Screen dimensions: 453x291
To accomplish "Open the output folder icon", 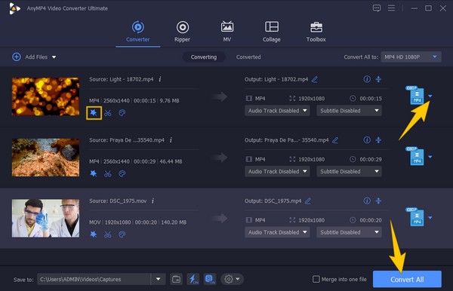I will 176,279.
